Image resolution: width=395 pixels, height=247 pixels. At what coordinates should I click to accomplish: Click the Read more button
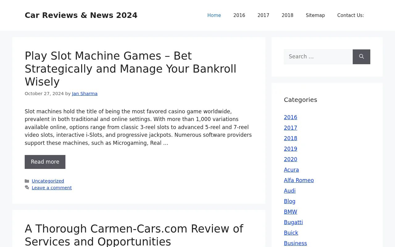45,162
